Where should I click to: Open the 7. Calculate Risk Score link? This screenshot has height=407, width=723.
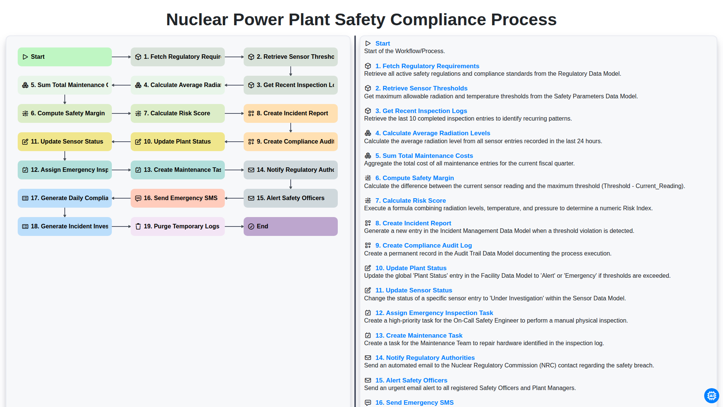click(410, 200)
